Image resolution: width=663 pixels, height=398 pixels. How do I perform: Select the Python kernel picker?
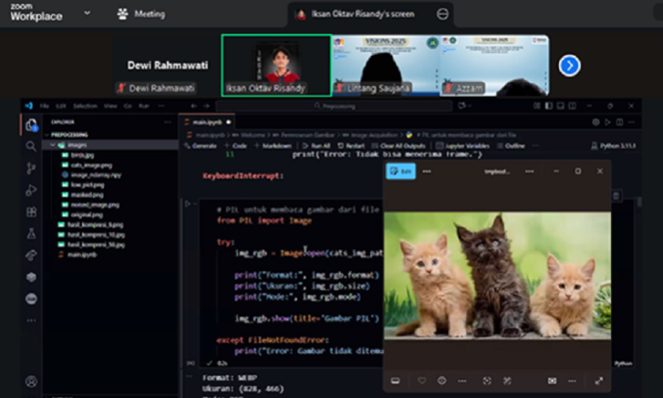(x=614, y=146)
